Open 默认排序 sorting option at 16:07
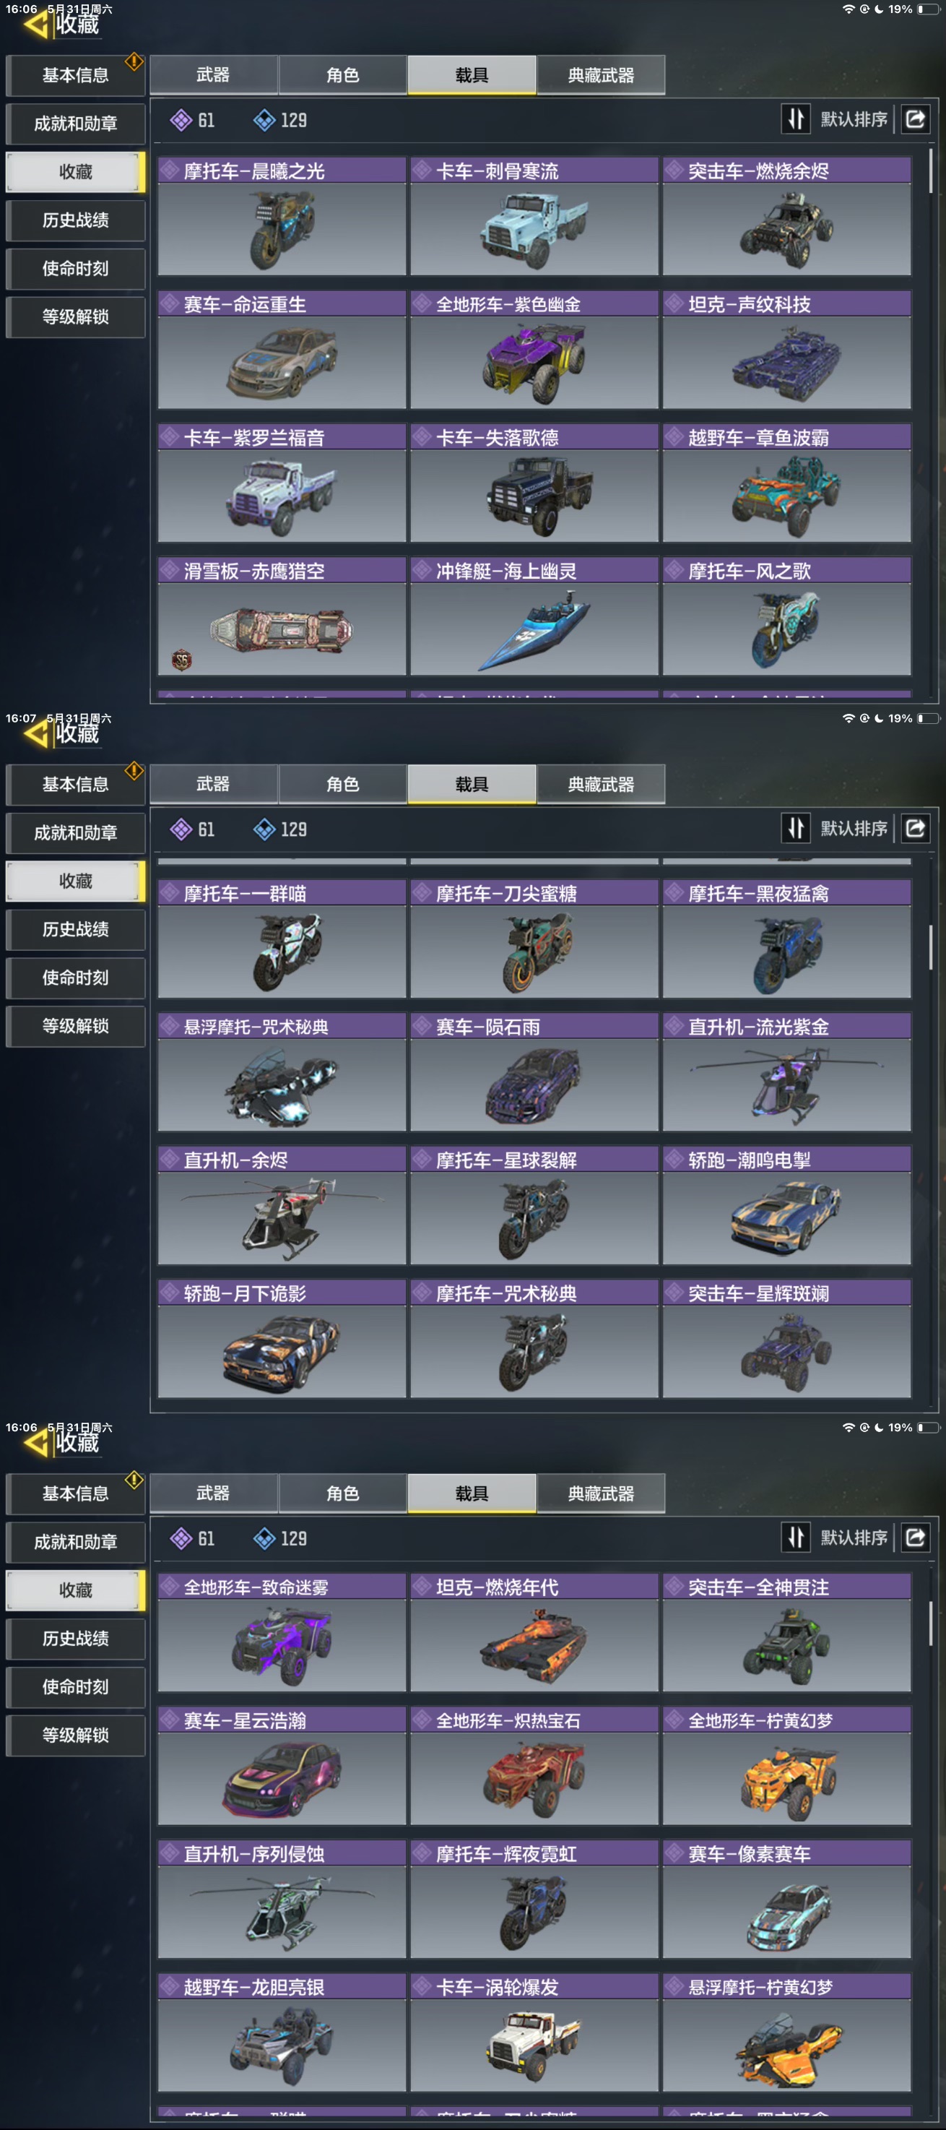This screenshot has width=946, height=2130. tap(854, 829)
